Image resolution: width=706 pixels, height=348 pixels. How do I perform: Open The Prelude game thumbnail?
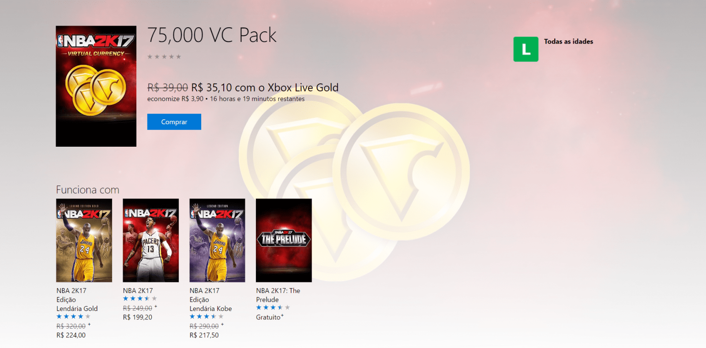[x=284, y=240]
